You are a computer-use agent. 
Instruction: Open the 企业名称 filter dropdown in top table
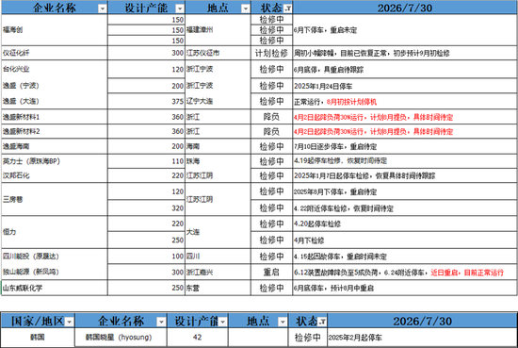pos(103,8)
